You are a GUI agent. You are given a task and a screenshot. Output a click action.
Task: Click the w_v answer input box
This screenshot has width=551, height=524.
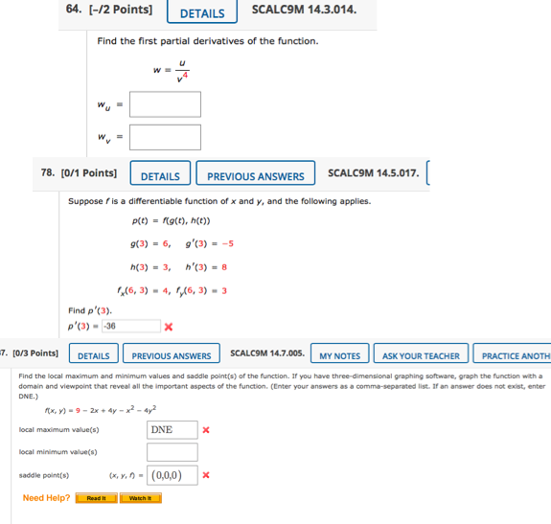[x=165, y=137]
